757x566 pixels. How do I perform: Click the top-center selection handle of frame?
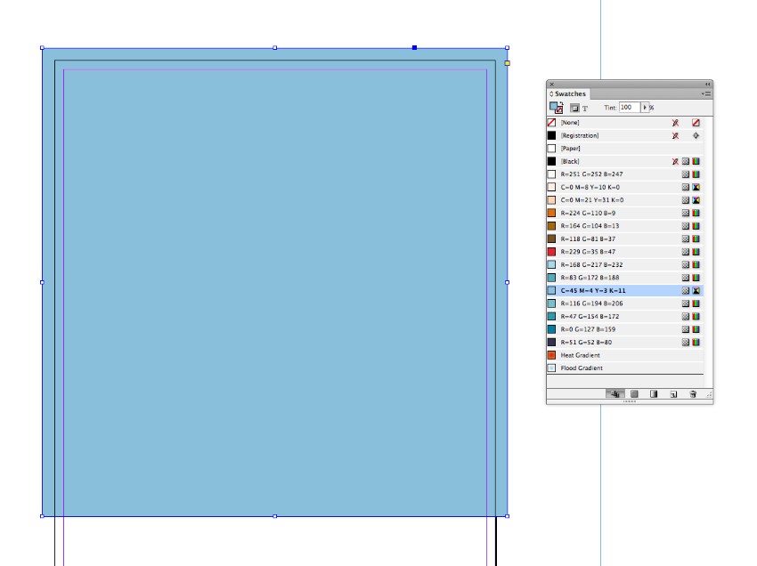click(274, 48)
